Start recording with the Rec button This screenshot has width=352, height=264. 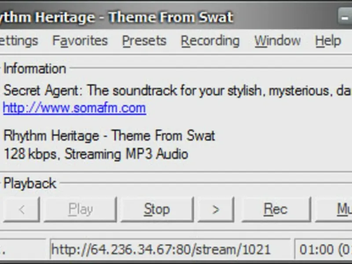tap(276, 209)
